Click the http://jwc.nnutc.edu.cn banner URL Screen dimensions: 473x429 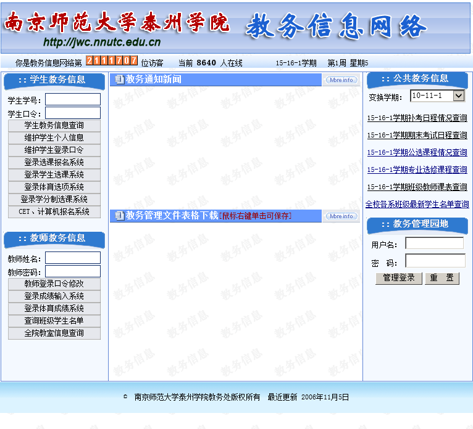(102, 43)
